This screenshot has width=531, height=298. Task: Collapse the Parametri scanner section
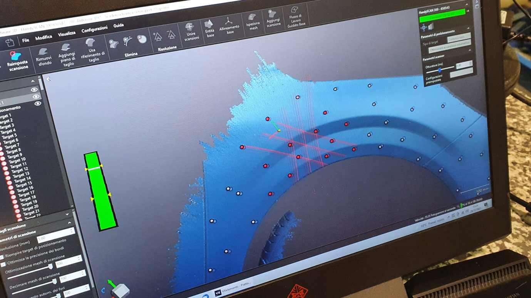pos(469,50)
